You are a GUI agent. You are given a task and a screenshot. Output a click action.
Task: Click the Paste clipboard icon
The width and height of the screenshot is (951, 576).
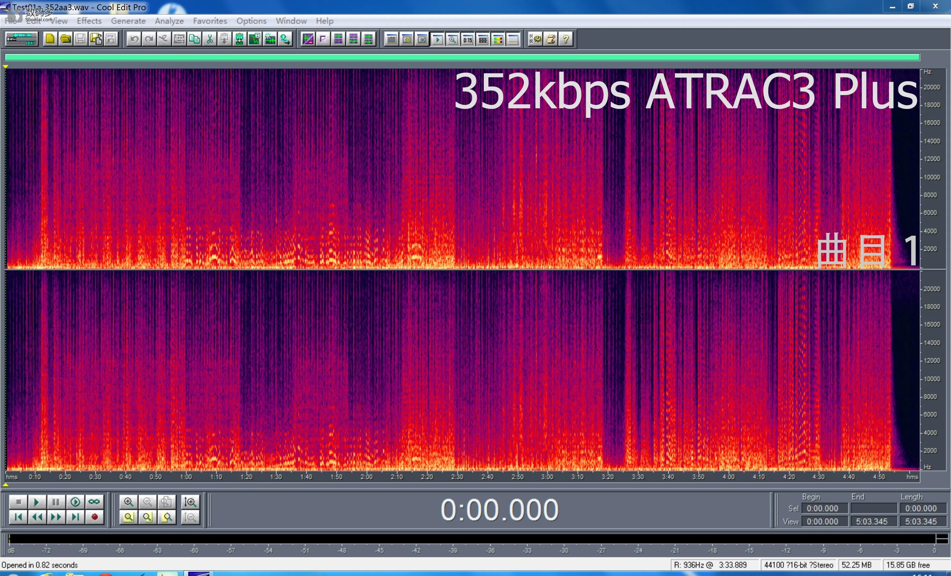pos(225,39)
